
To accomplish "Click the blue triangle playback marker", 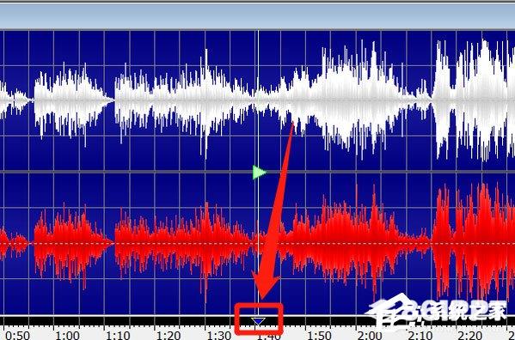I will 258,321.
